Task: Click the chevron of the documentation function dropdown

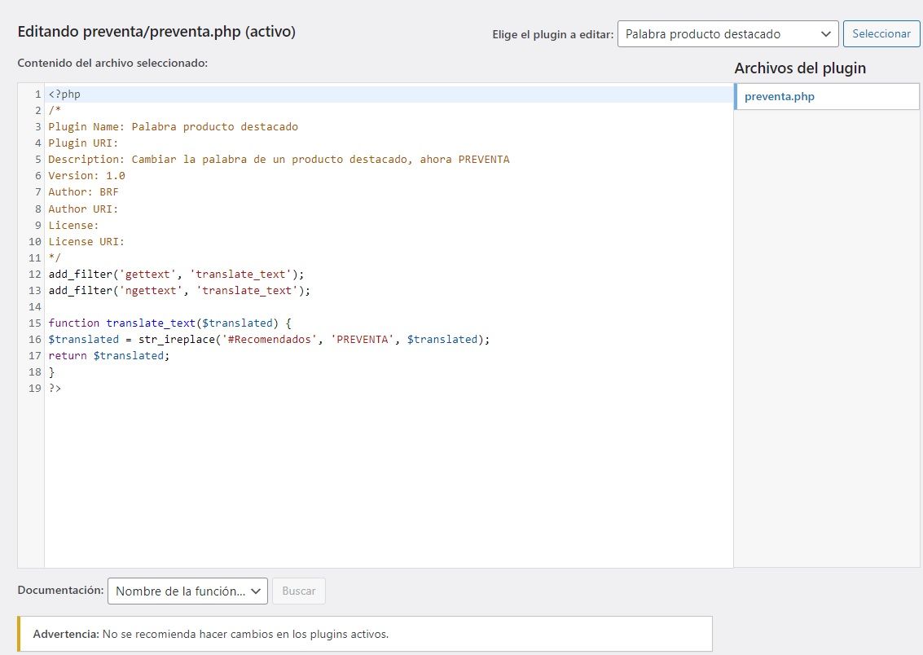Action: (256, 591)
